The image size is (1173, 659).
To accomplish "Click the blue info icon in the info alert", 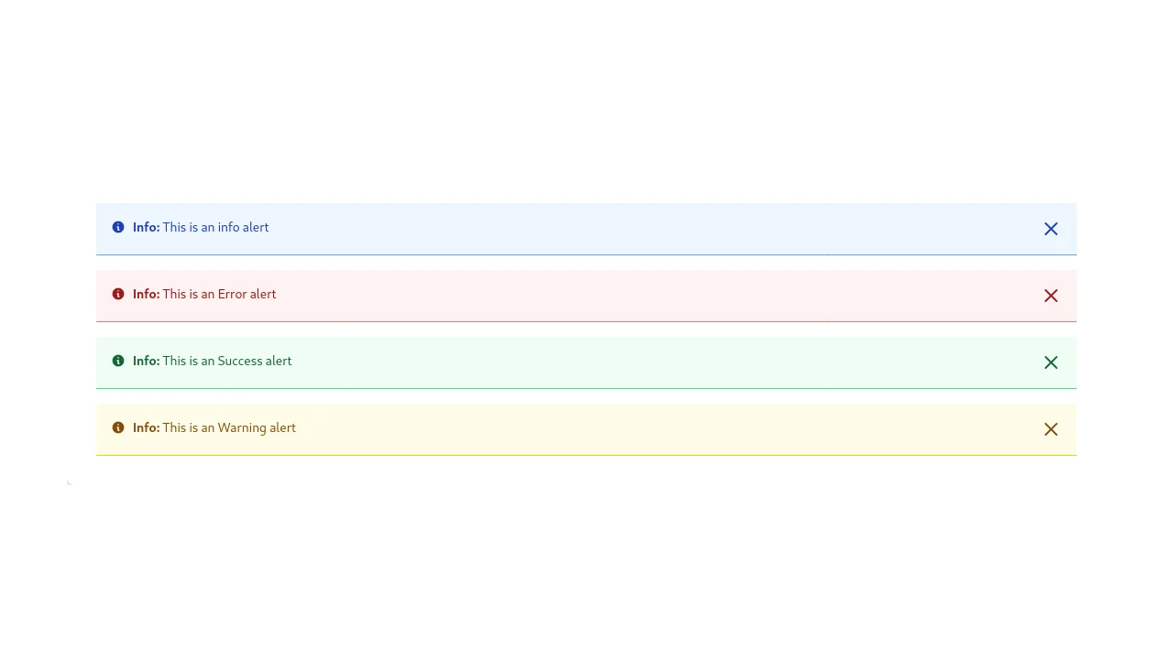I will [x=118, y=227].
